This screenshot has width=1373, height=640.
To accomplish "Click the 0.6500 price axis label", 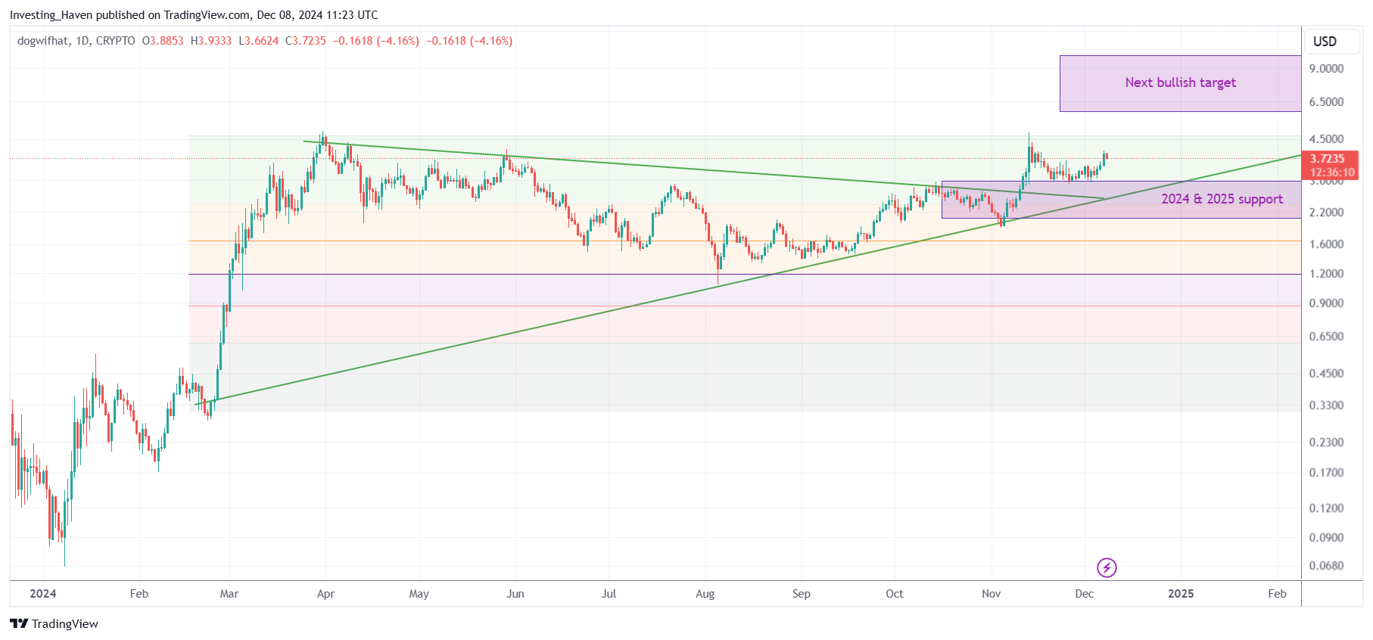I will tap(1326, 337).
